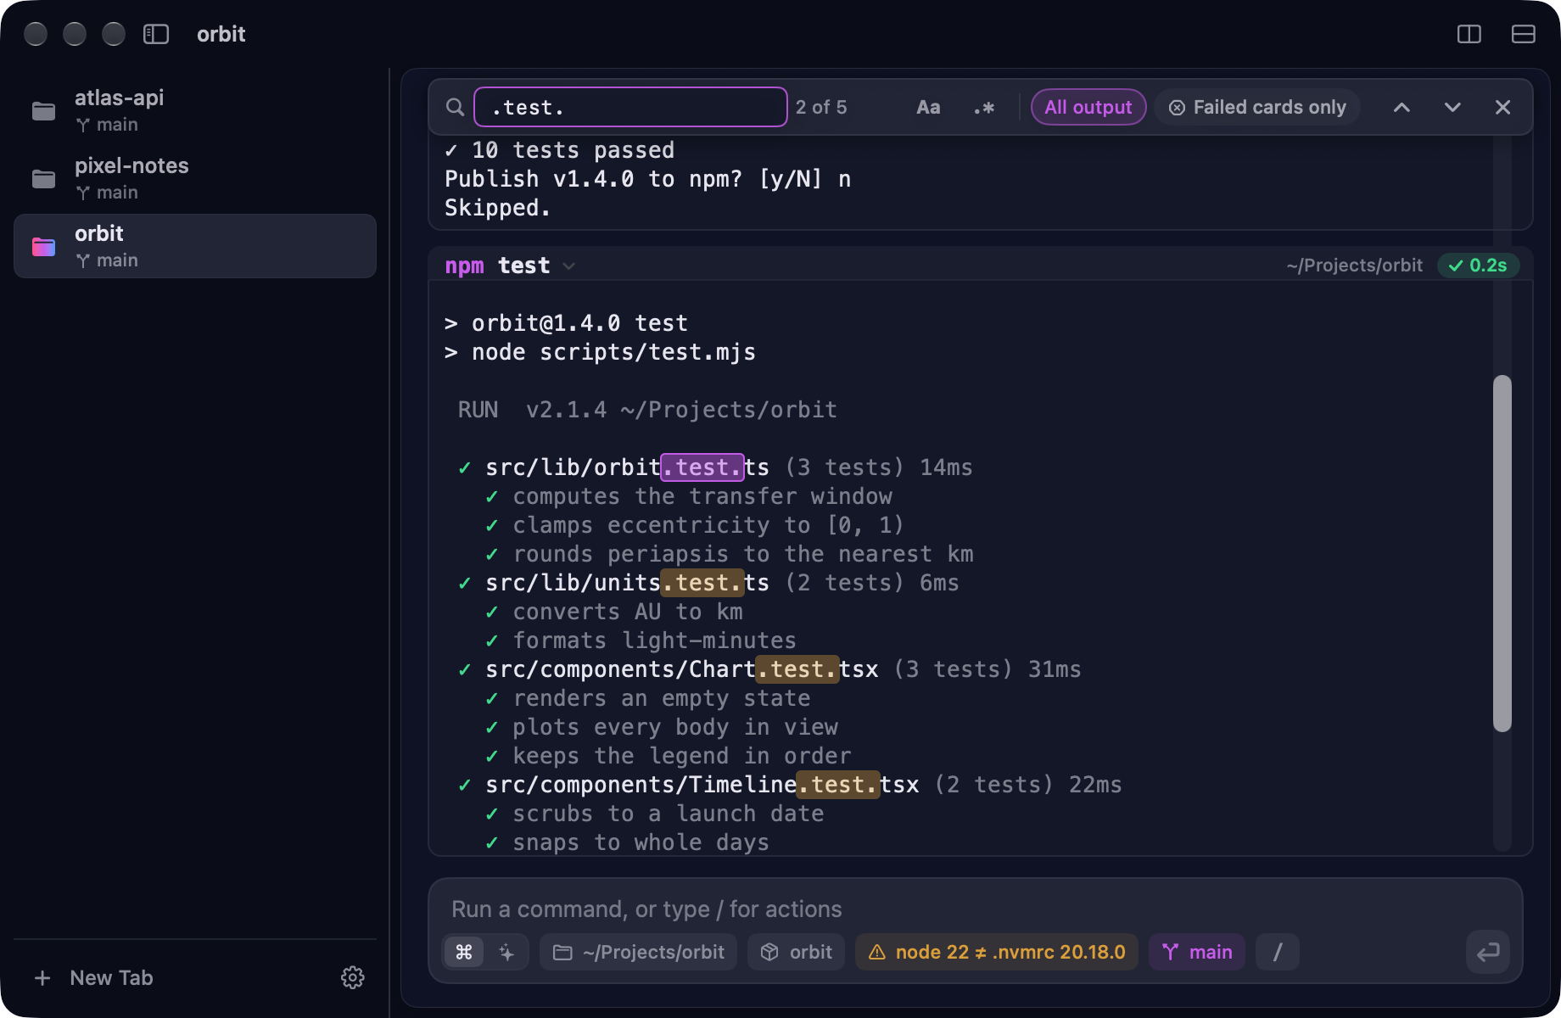Split the pane vertically
Viewport: 1561px width, 1018px height.
[1469, 34]
